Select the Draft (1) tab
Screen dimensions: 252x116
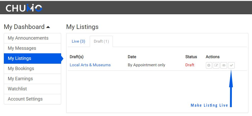(x=101, y=41)
